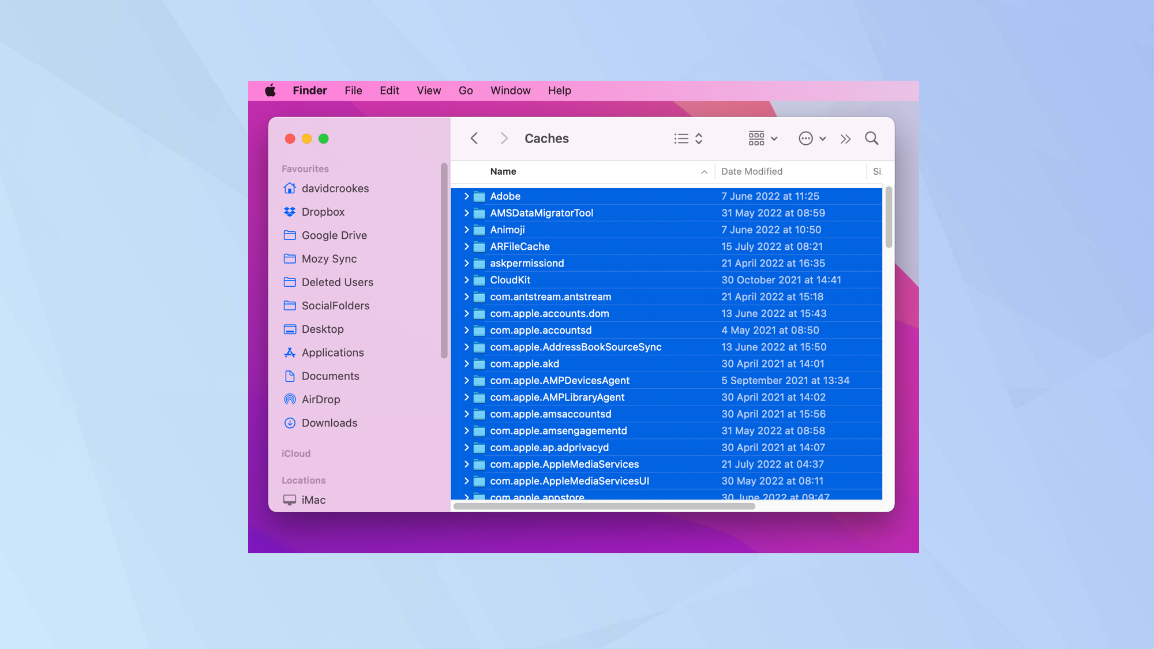Select Google Drive in Favourites sidebar
The height and width of the screenshot is (649, 1154).
334,235
